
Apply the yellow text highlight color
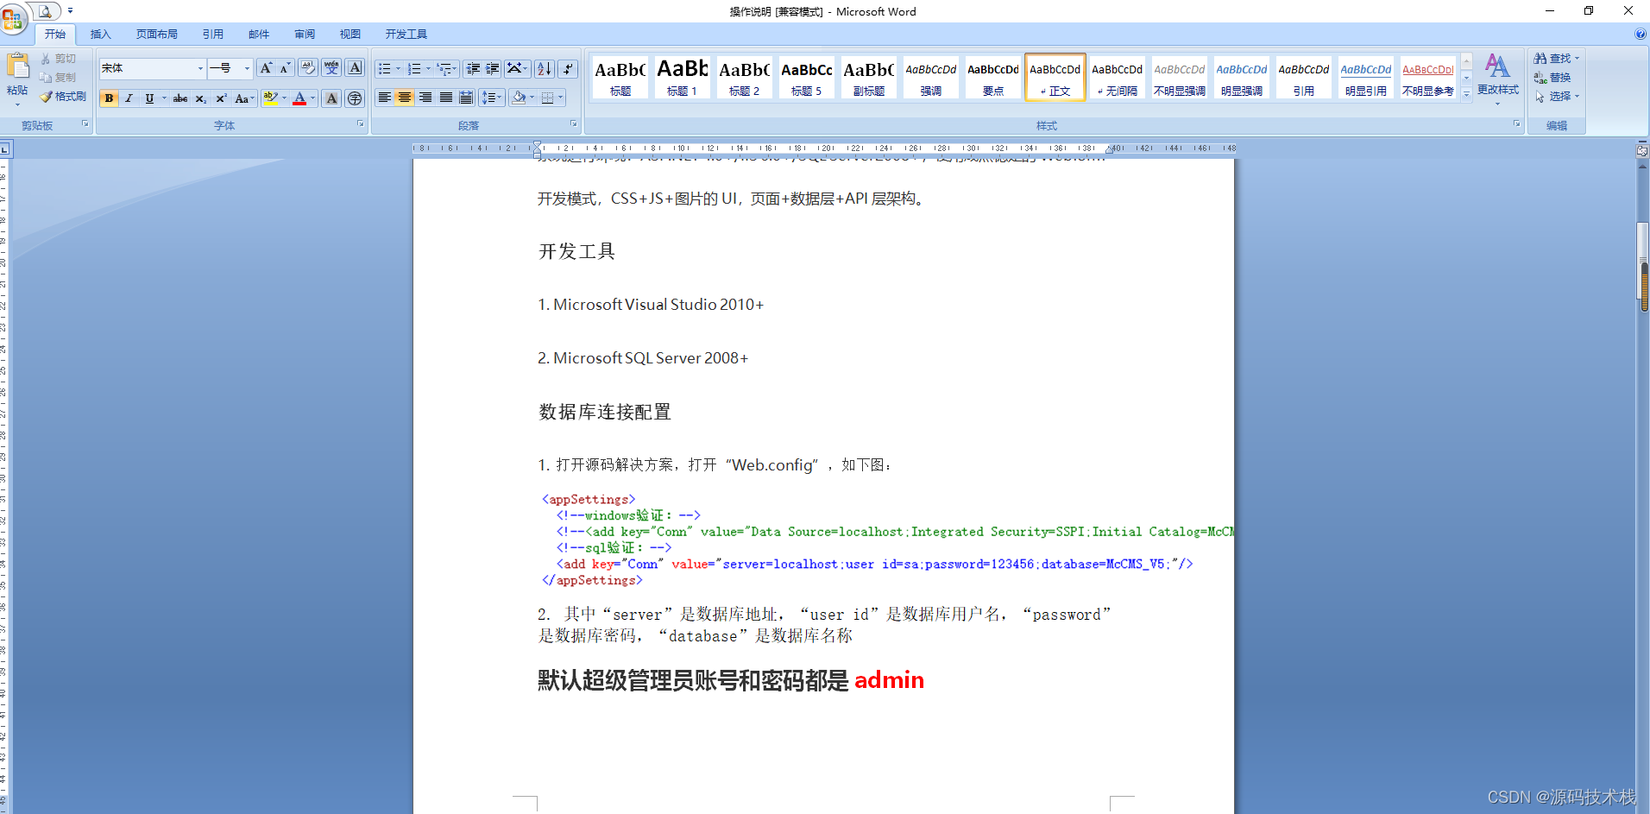pyautogui.click(x=270, y=98)
